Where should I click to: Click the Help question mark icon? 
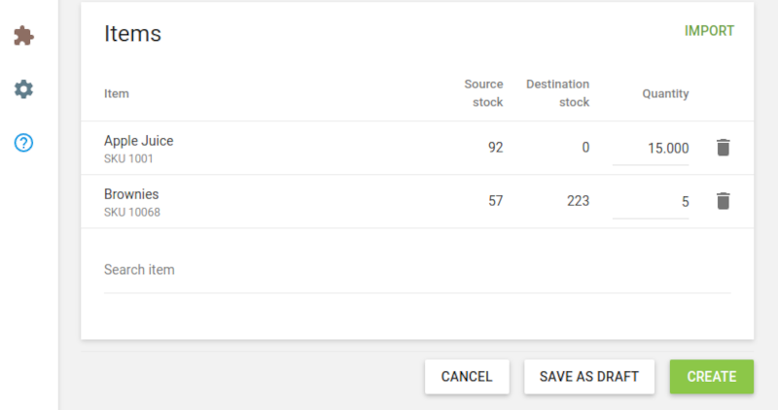point(23,143)
